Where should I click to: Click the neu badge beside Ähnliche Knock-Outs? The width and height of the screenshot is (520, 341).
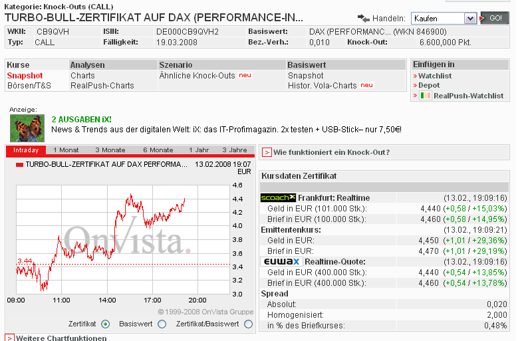pos(245,75)
